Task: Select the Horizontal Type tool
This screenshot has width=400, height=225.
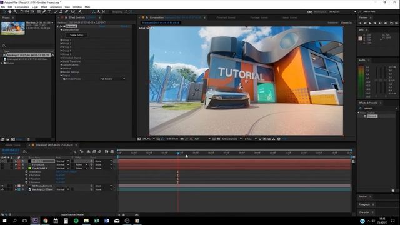Action: pyautogui.click(x=49, y=12)
